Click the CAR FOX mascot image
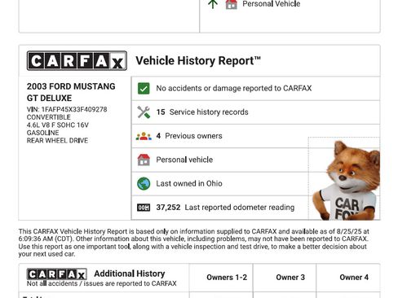This screenshot has width=398, height=298. [347, 180]
